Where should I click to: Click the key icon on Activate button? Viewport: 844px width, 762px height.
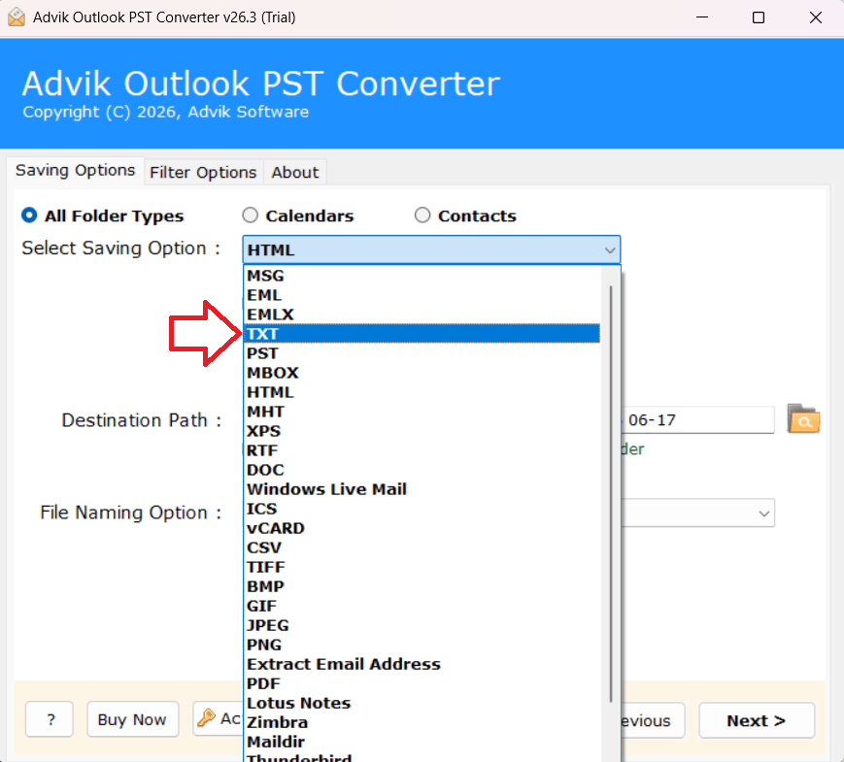tap(206, 718)
